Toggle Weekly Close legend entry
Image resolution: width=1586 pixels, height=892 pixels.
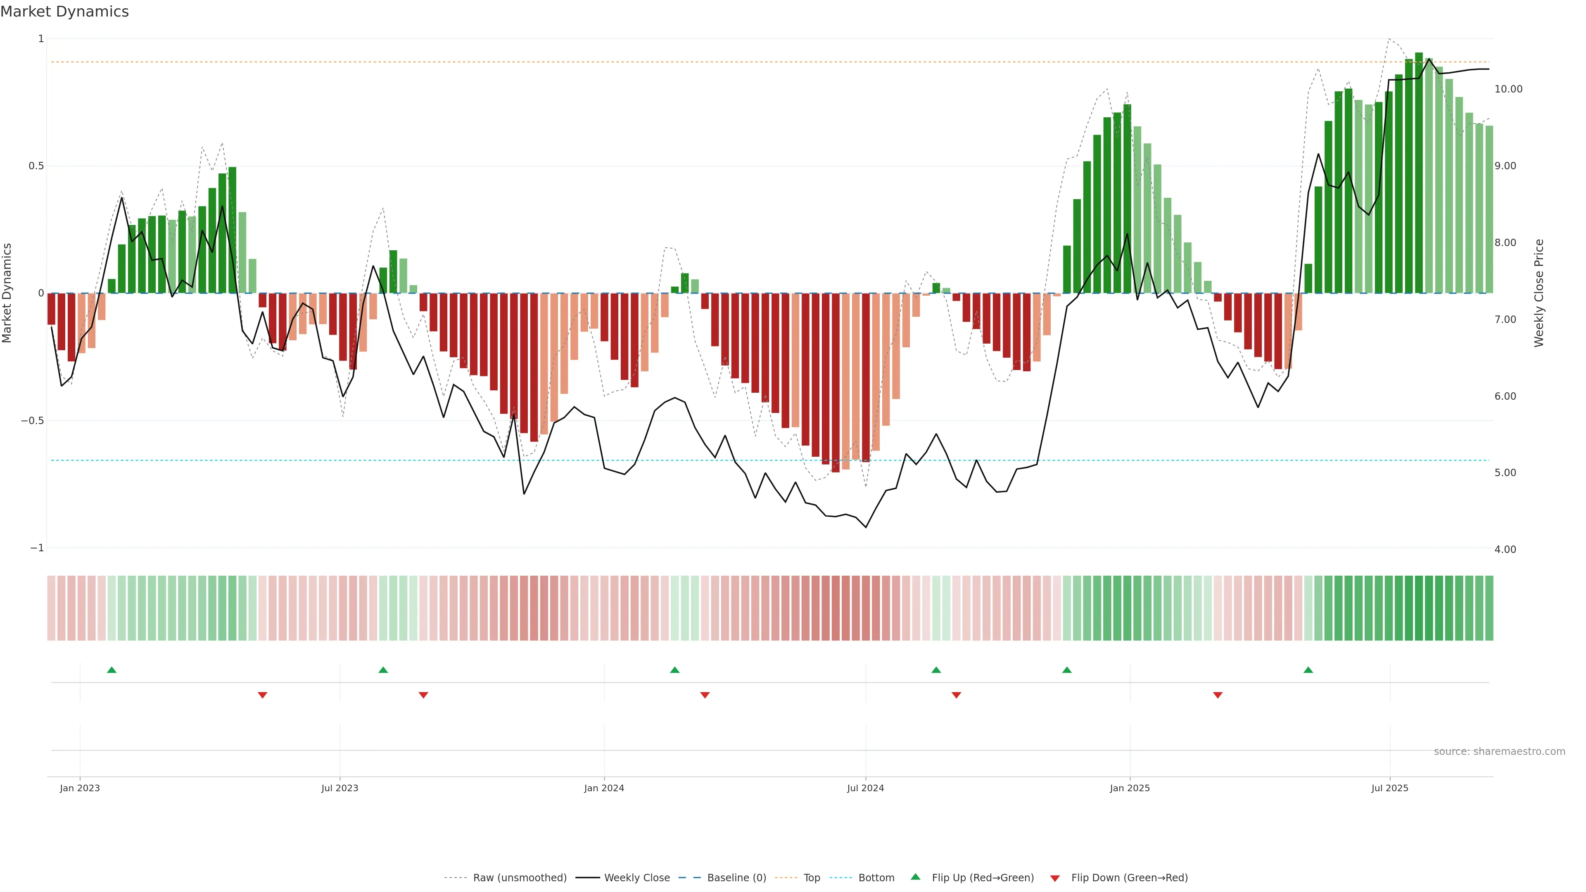[636, 878]
